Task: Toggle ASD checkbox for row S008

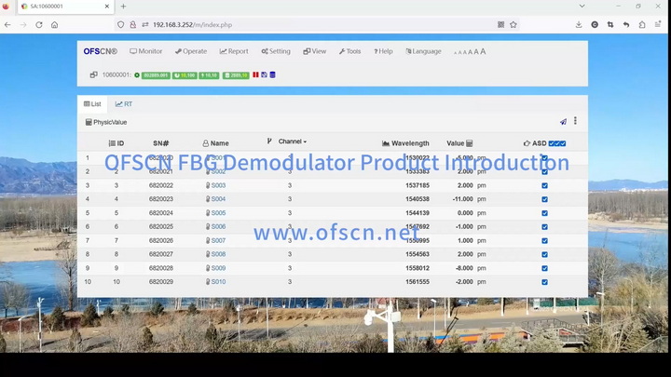Action: click(544, 254)
